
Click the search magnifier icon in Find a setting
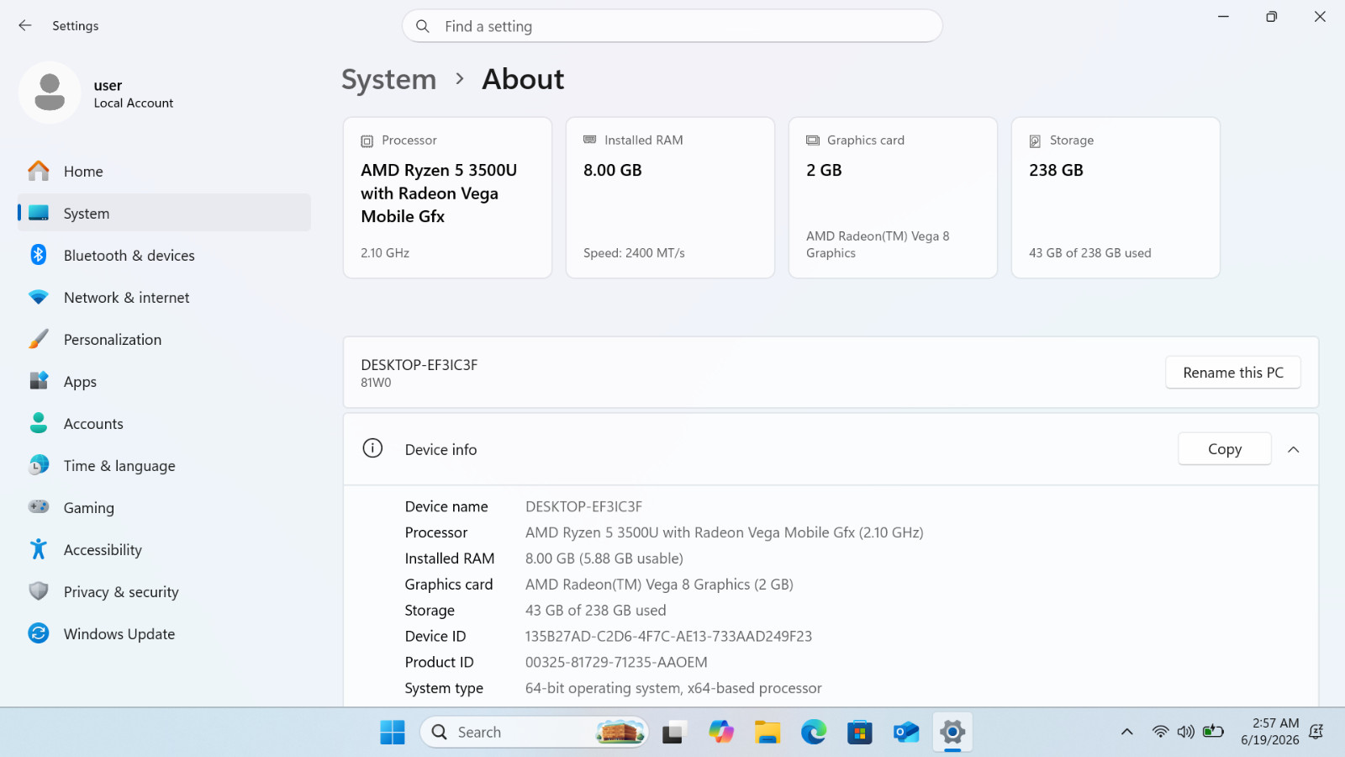click(x=423, y=26)
